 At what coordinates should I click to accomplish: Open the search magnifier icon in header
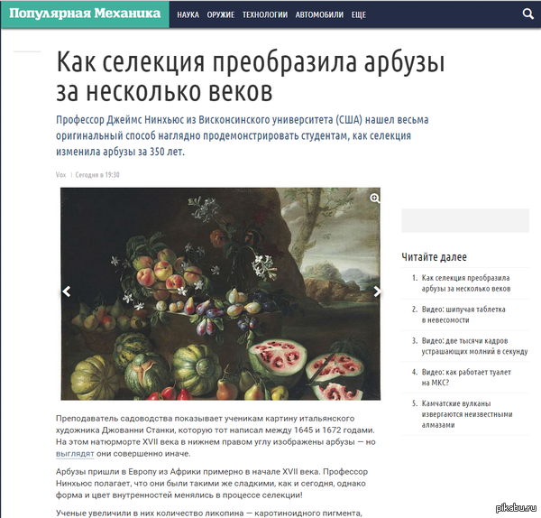tap(528, 14)
